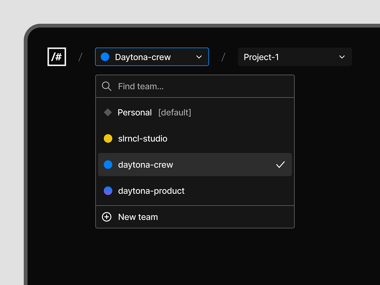The width and height of the screenshot is (380, 285).
Task: Click the [default] tag next to Personal
Action: click(174, 112)
